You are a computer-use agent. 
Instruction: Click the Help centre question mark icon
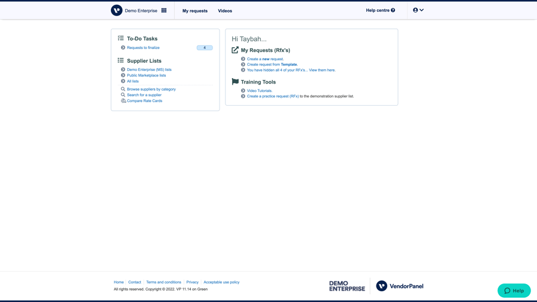393,10
